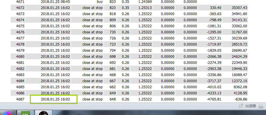
Task: Click order number 730 in row 4676
Action: click(113, 32)
